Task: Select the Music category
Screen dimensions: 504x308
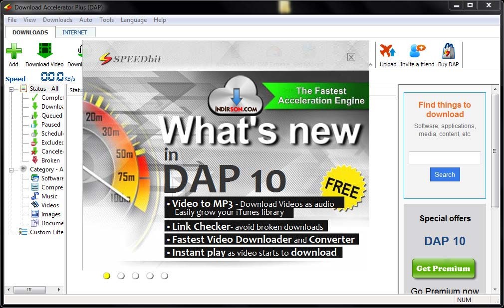Action: [x=44, y=196]
